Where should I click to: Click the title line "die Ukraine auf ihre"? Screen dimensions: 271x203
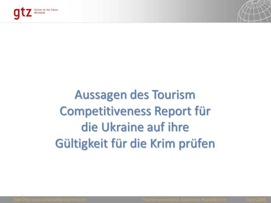(x=135, y=127)
